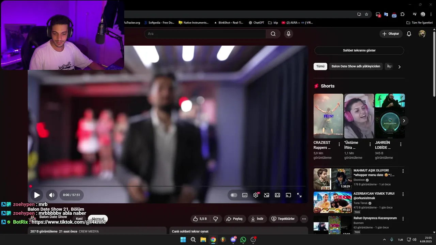
Task: Select the Tümü filter chip
Action: pos(321,66)
